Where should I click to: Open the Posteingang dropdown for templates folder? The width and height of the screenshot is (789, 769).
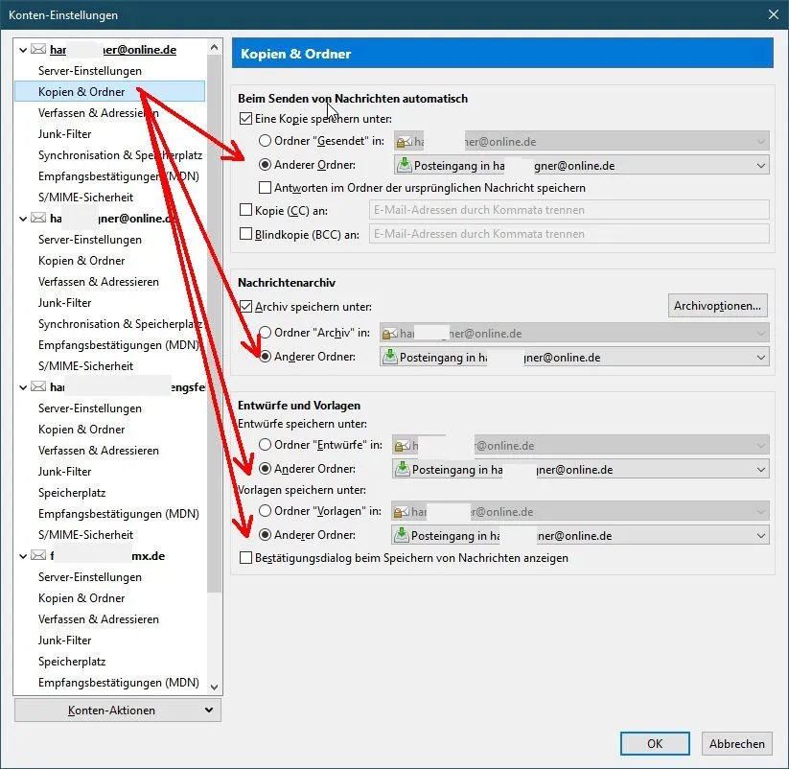tap(580, 535)
